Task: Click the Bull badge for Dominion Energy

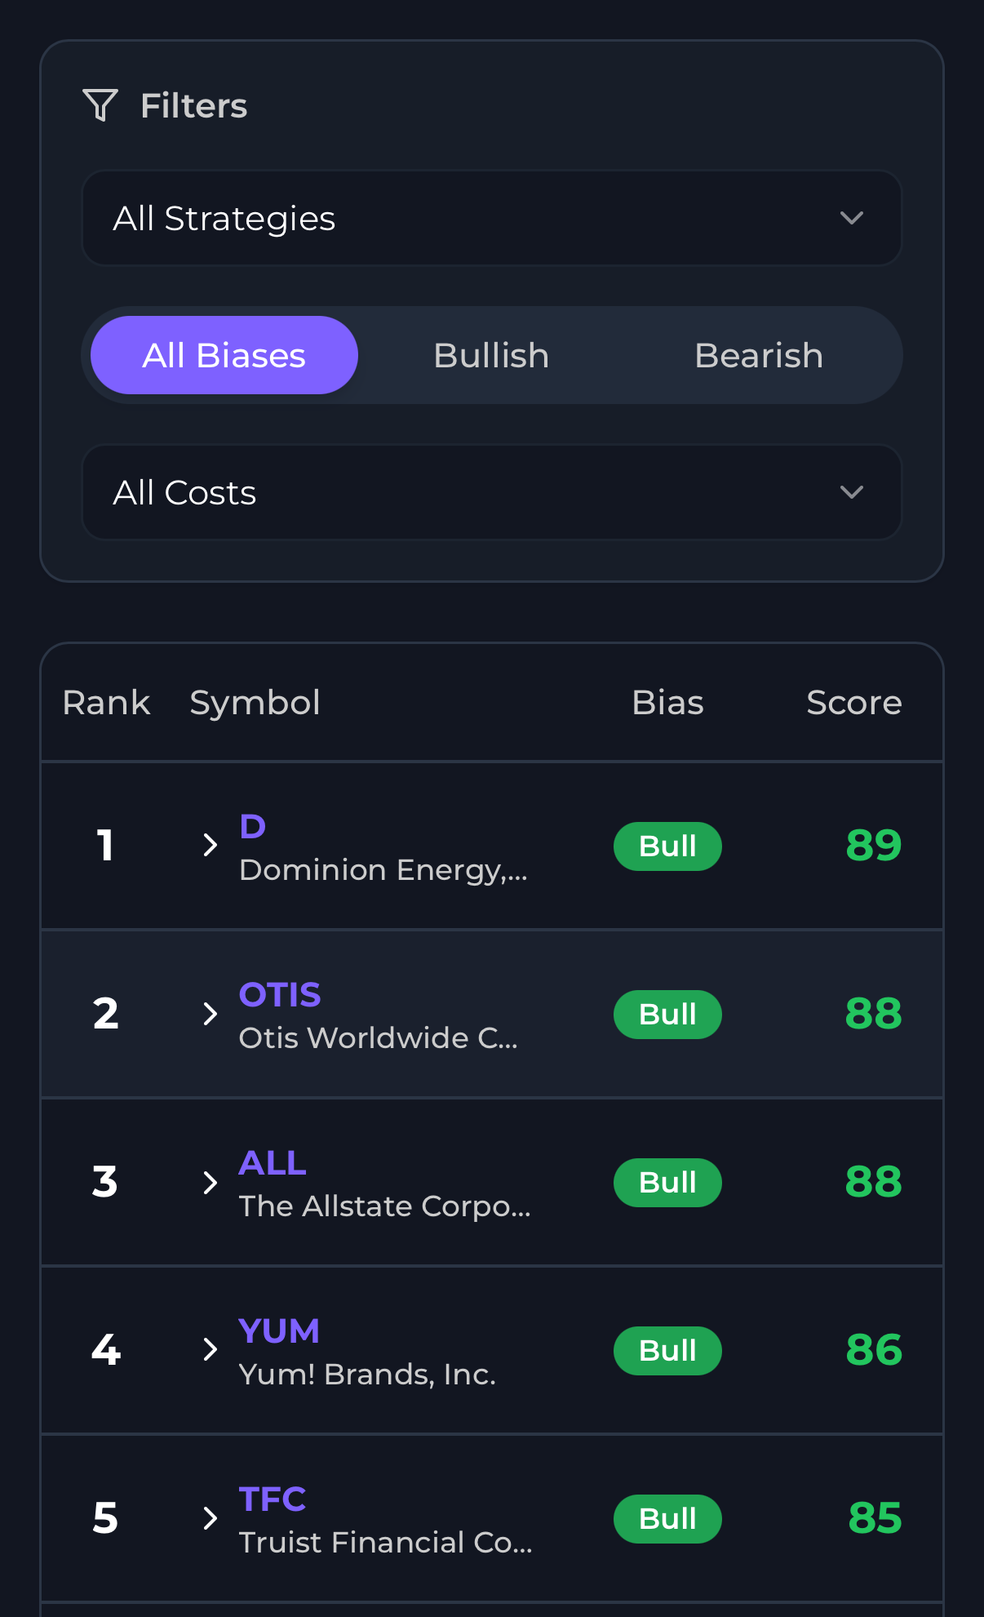Action: click(x=667, y=846)
